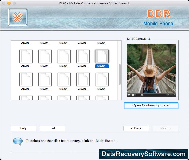Select the highlighted MP40 file icon
Image resolution: width=189 pixels, height=160 pixels.
tap(102, 56)
